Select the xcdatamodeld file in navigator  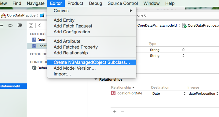point(13,86)
